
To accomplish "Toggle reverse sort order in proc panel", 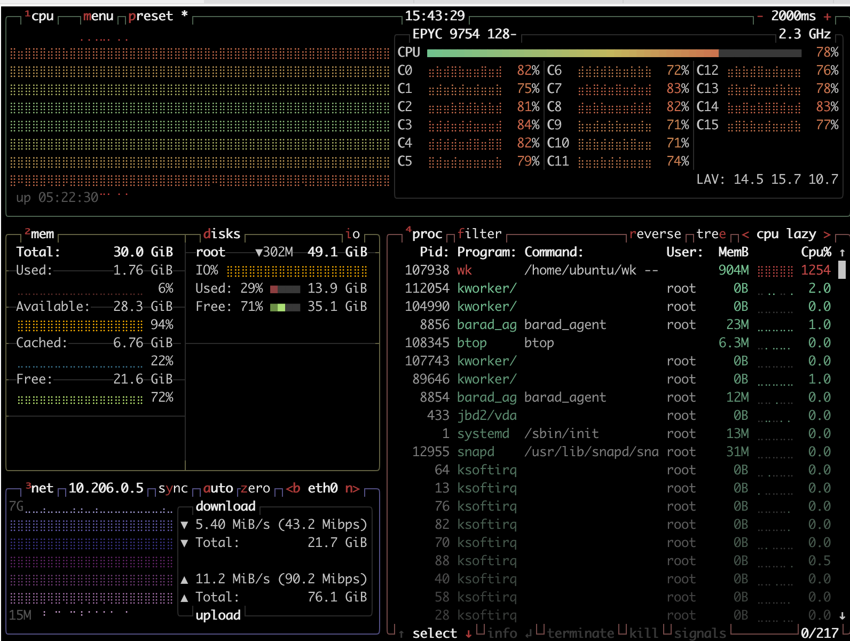I will 655,234.
